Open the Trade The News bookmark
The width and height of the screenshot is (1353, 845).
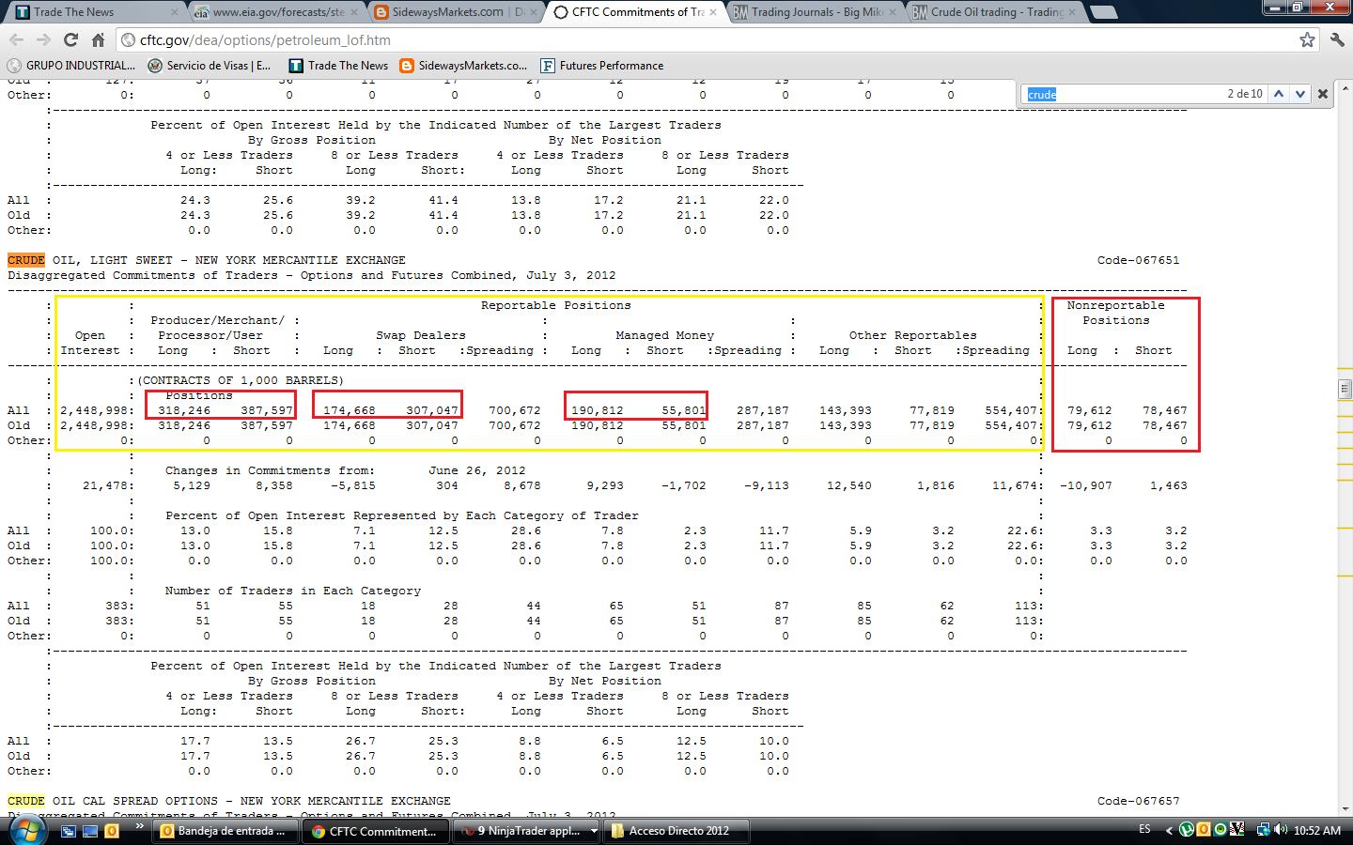pos(338,66)
